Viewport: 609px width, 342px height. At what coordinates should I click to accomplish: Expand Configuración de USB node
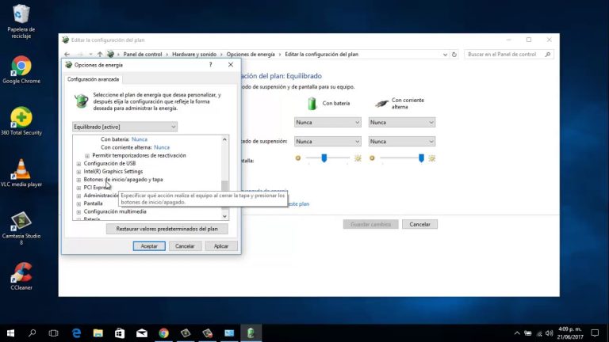pyautogui.click(x=79, y=164)
